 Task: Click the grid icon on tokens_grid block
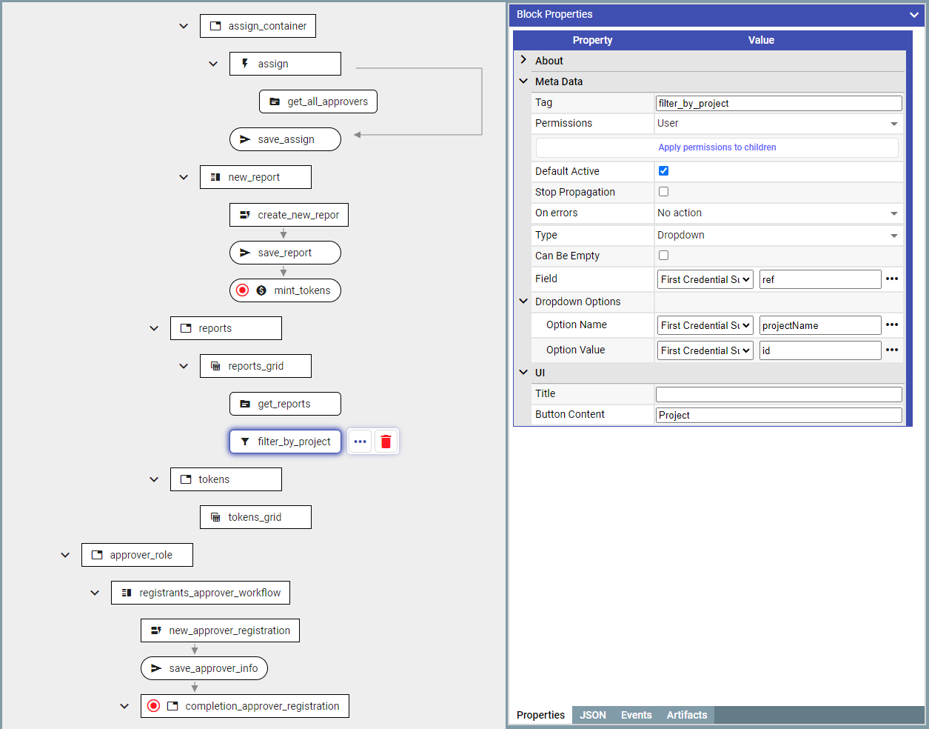point(215,517)
